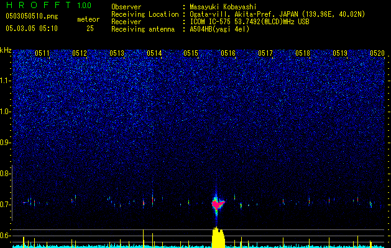The image size is (391, 248).
Task: Click the 0511 time marker
Action: pos(42,53)
